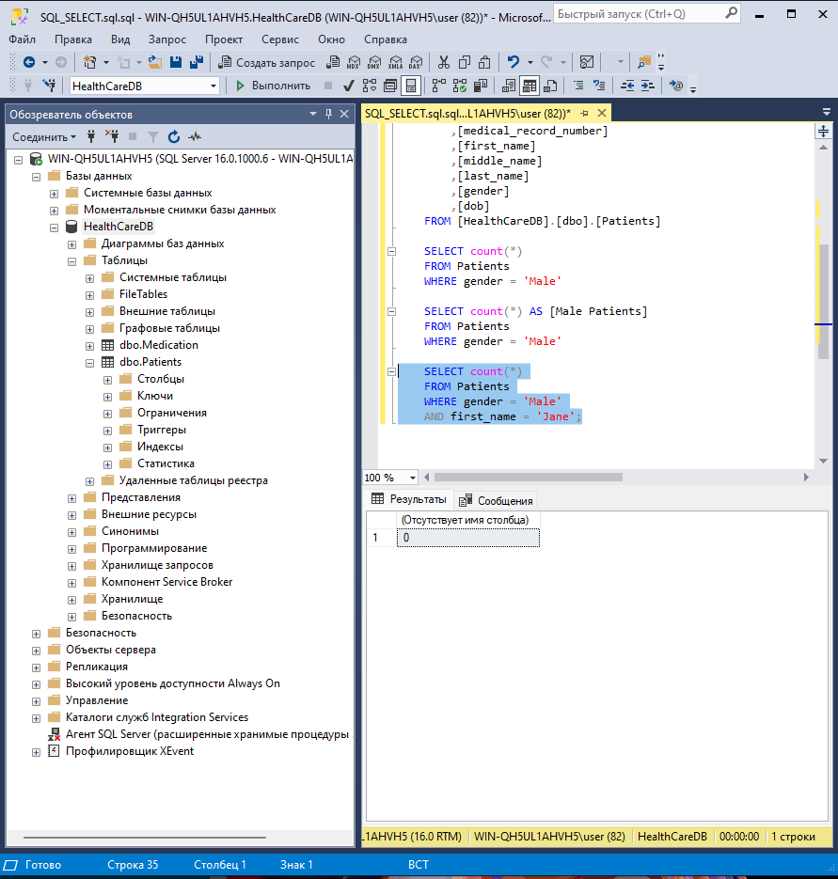Open the query options icon
838x879 pixels.
click(x=389, y=86)
